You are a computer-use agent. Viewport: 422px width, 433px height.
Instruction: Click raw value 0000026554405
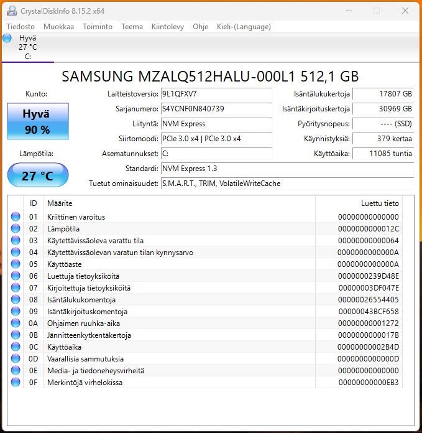(369, 300)
